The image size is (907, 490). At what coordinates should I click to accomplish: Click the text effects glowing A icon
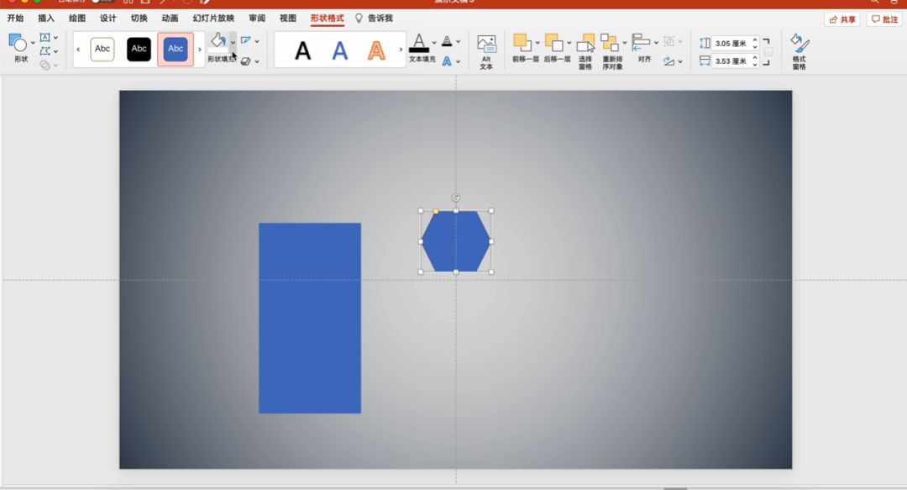click(x=447, y=61)
